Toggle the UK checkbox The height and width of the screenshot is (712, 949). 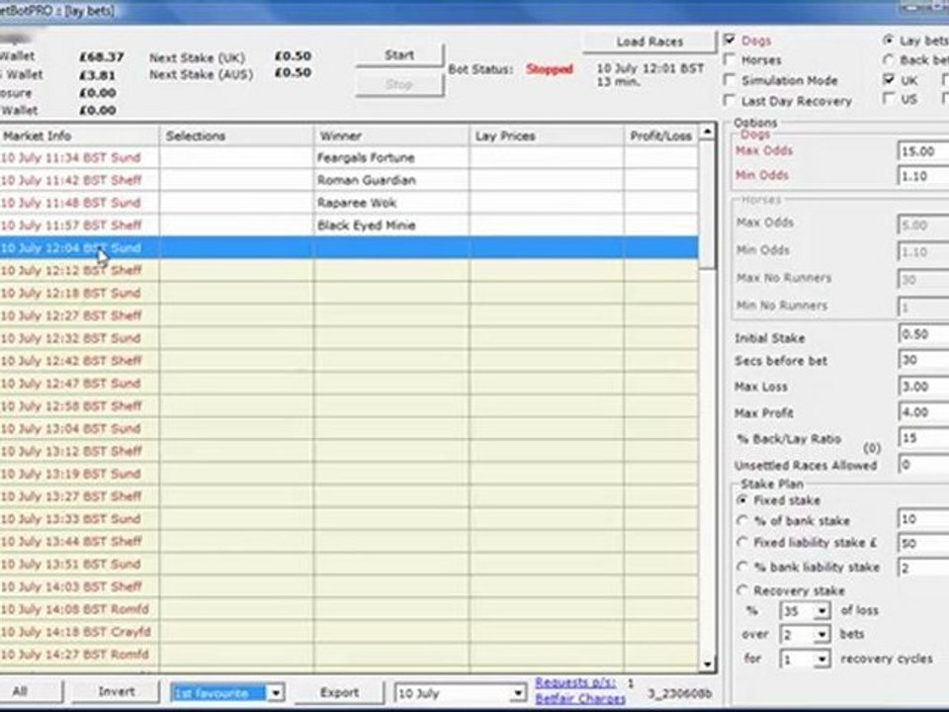click(x=889, y=79)
